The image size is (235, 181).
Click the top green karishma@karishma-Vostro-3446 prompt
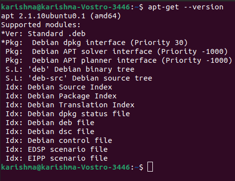(x=65, y=7)
